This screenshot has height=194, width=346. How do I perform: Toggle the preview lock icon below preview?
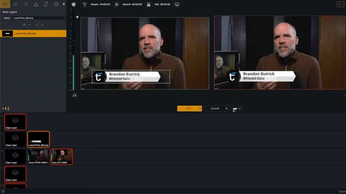point(75,95)
